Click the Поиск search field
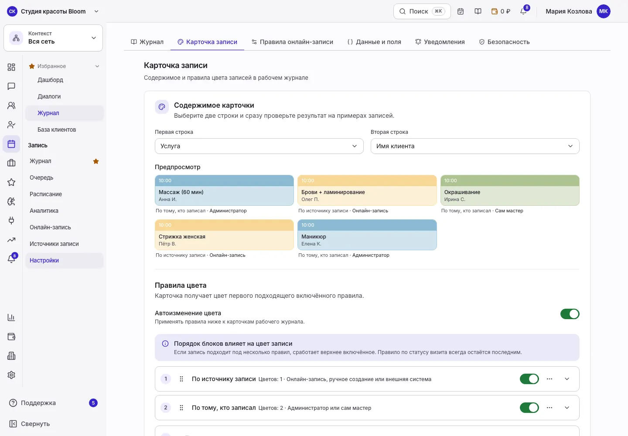628x436 pixels. pyautogui.click(x=422, y=11)
